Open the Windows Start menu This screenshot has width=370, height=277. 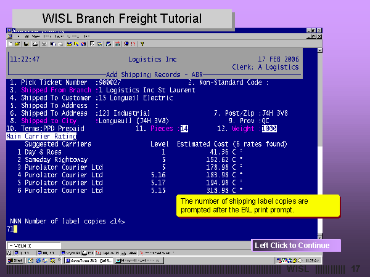[x=15, y=260]
